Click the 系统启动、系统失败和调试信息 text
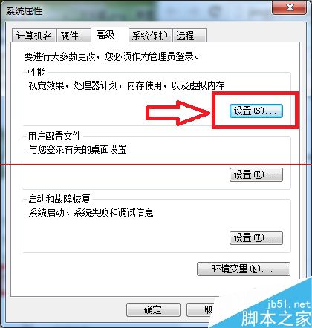The width and height of the screenshot is (312, 328). pyautogui.click(x=91, y=212)
